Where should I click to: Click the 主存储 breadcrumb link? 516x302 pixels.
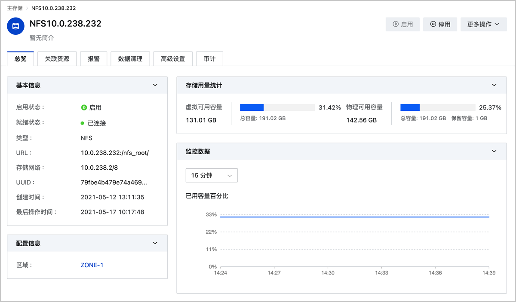tap(15, 8)
